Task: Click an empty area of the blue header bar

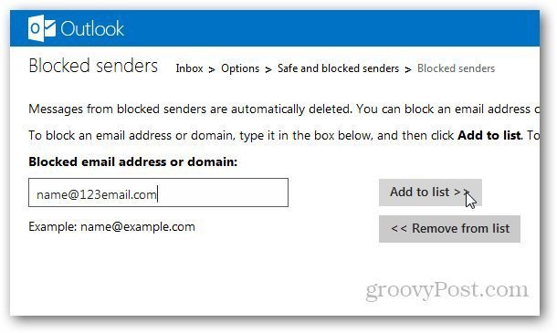Action: pos(320,28)
